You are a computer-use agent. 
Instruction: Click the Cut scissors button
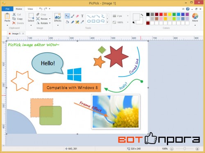[17, 14]
